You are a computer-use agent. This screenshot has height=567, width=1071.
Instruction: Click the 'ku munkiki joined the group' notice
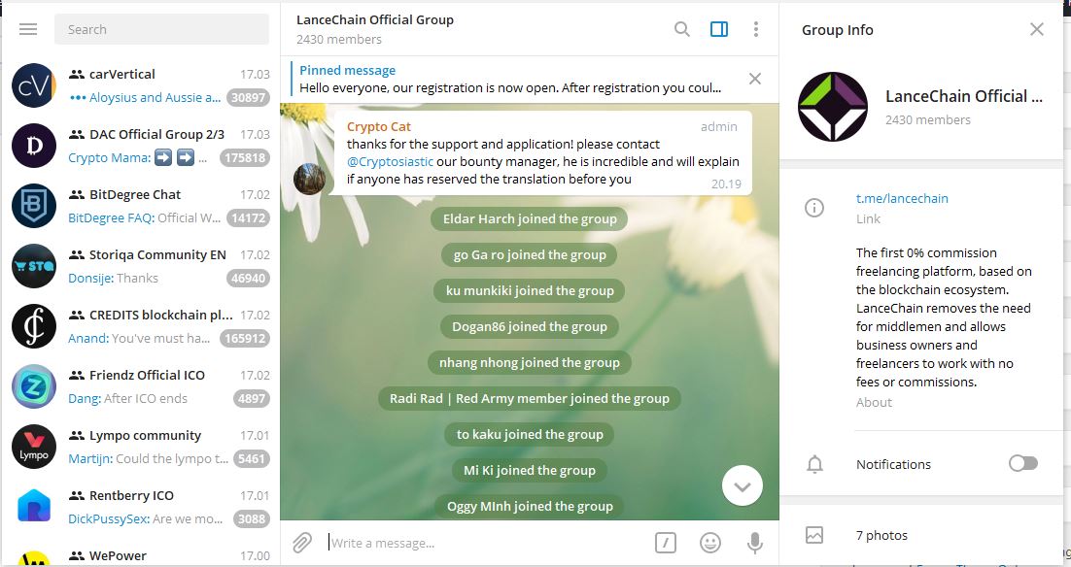[x=530, y=290]
